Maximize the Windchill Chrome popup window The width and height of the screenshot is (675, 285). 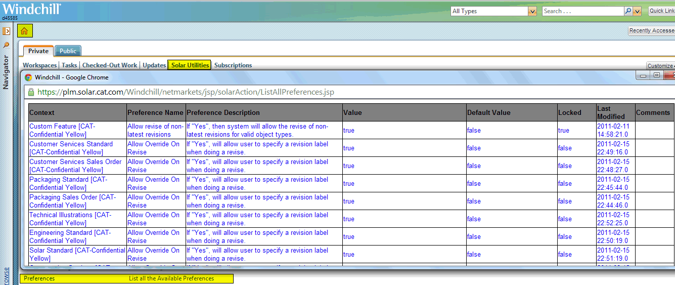coord(656,76)
